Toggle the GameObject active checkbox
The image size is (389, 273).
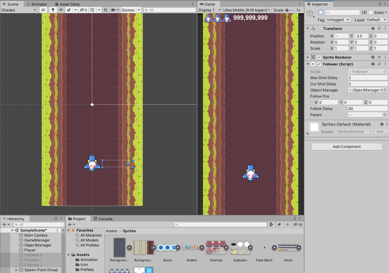pos(321,12)
